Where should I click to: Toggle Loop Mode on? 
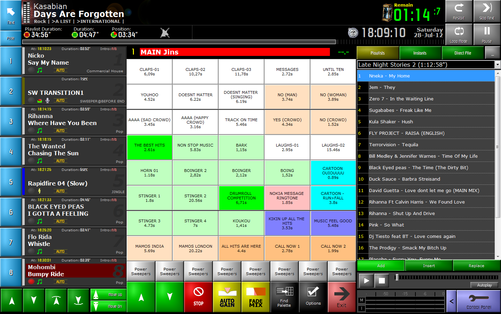pos(459,34)
